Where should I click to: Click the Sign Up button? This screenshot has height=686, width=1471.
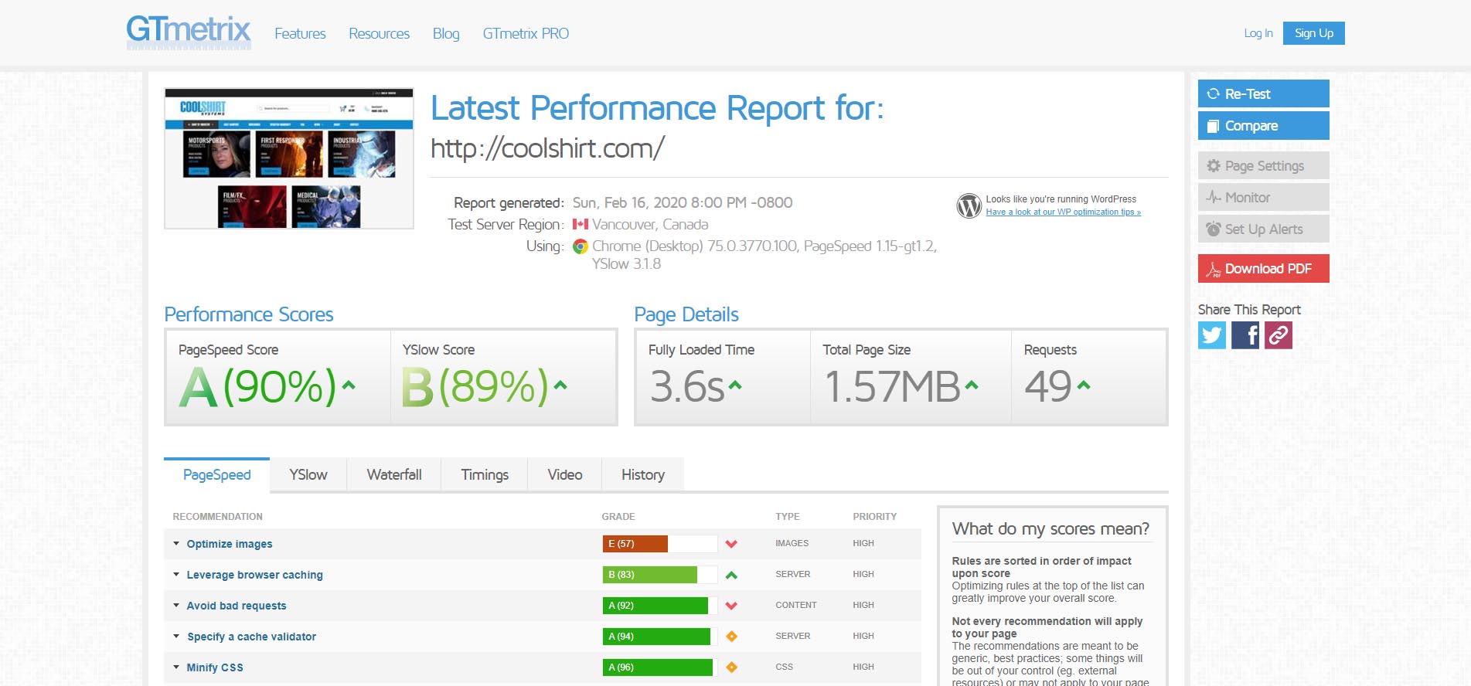(x=1314, y=33)
